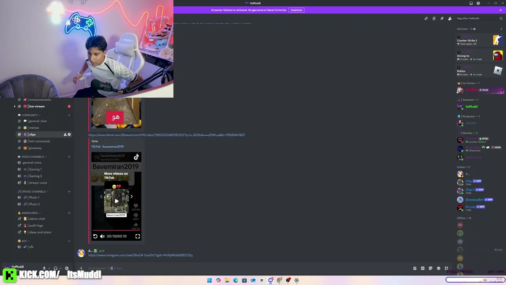Join the Gaming 1 voice channel

(x=44, y=169)
